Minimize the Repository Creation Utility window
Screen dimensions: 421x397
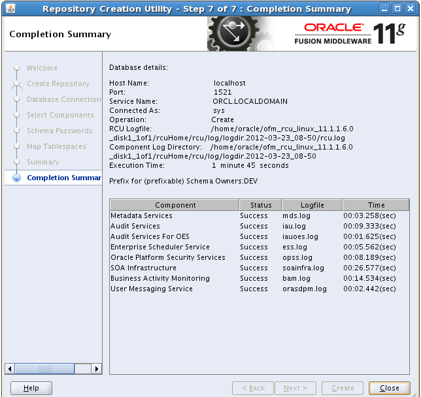click(384, 9)
